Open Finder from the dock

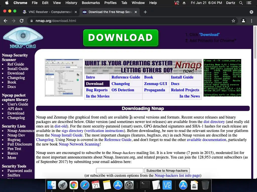[x=52, y=185]
